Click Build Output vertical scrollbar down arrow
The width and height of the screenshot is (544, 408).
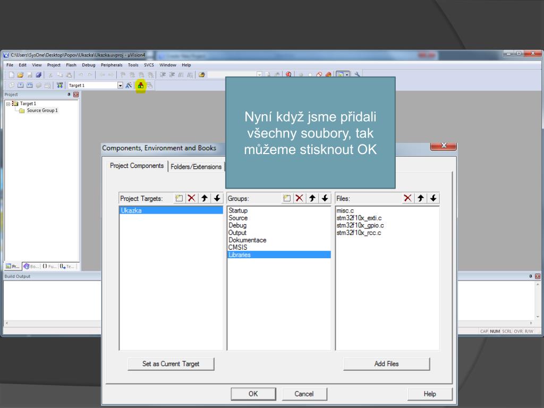(x=538, y=317)
